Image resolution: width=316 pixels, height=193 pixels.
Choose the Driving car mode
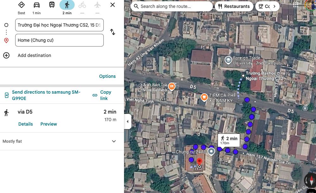pyautogui.click(x=36, y=5)
